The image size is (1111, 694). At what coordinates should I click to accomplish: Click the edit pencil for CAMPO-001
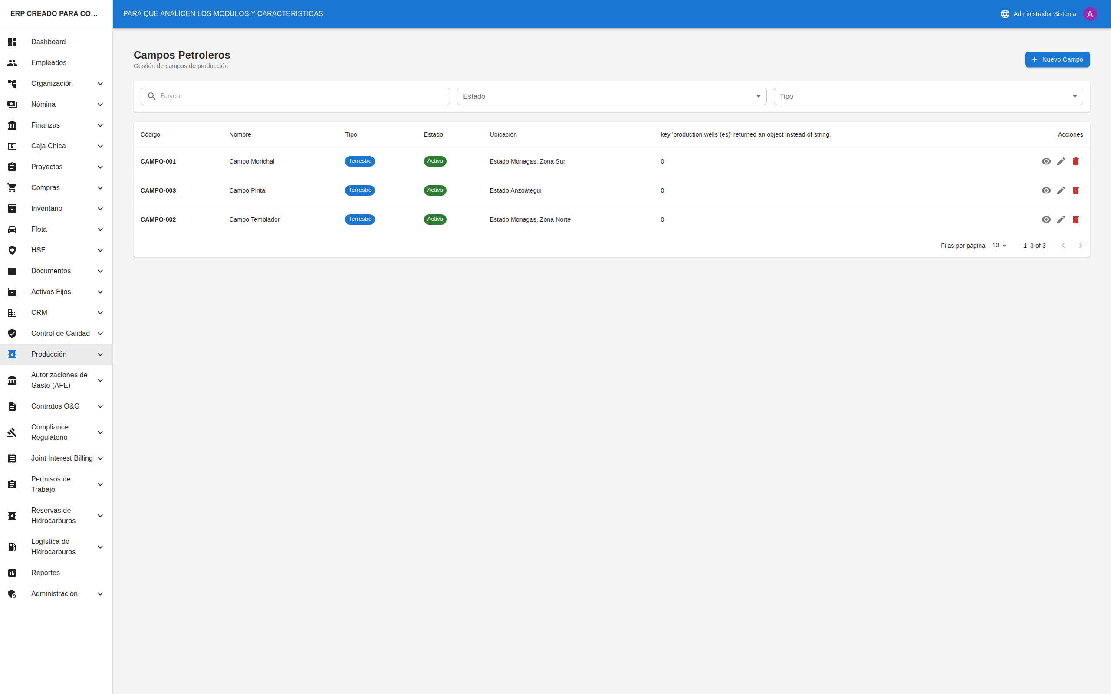(1061, 161)
